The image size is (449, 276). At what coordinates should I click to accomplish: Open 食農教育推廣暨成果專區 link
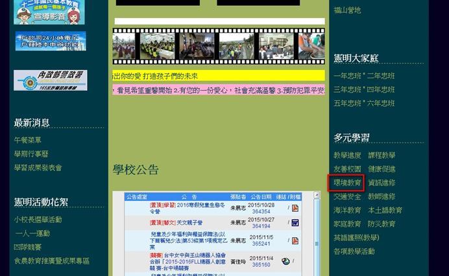pyautogui.click(x=52, y=261)
